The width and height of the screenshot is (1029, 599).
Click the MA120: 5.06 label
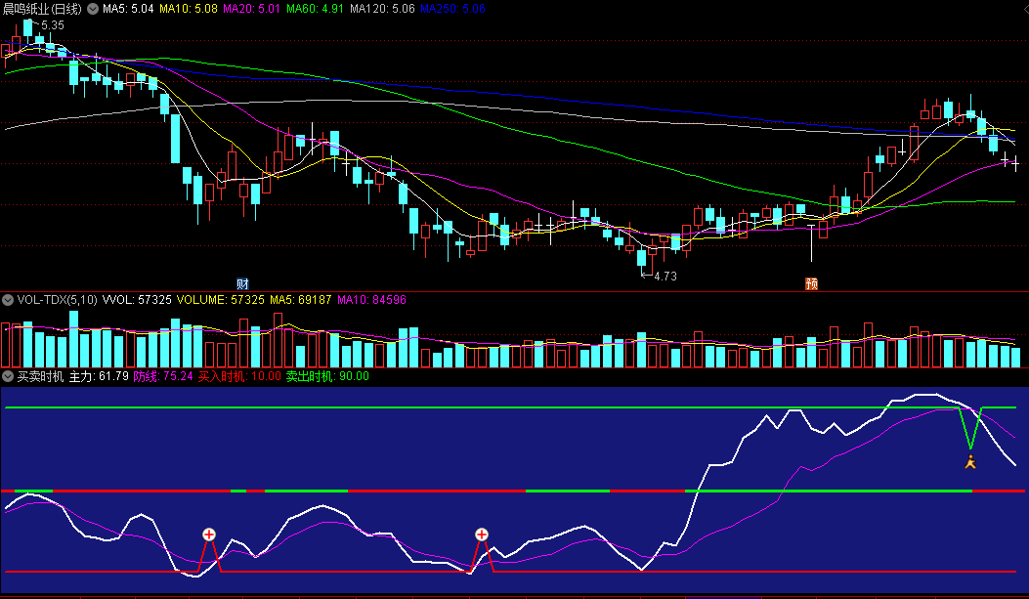coord(383,9)
